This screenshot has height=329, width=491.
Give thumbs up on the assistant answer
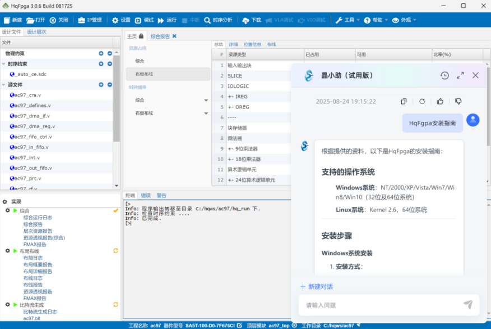pyautogui.click(x=441, y=101)
